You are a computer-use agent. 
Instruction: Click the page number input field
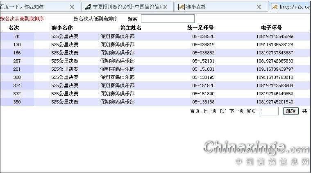pyautogui.click(x=269, y=111)
